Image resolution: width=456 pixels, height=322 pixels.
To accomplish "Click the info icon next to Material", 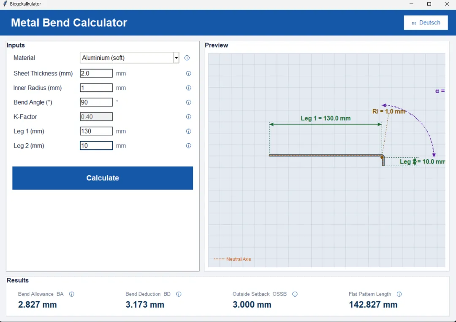I will tap(187, 58).
